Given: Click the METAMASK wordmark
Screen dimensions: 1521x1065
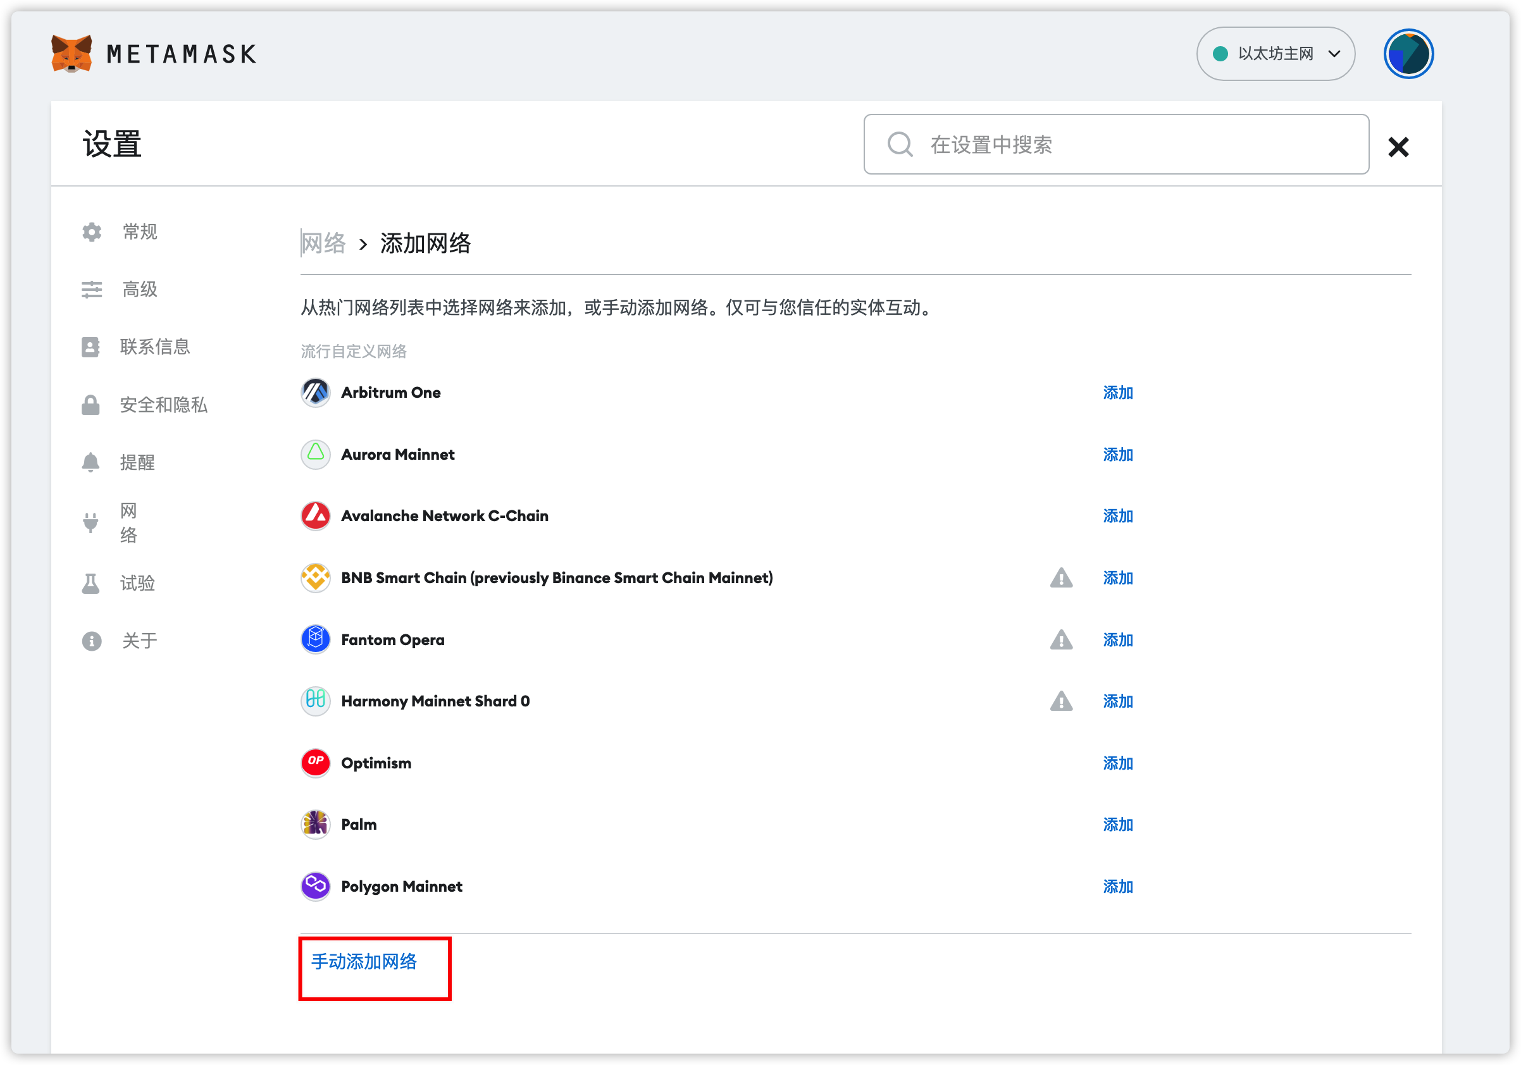Looking at the screenshot, I should pyautogui.click(x=182, y=54).
